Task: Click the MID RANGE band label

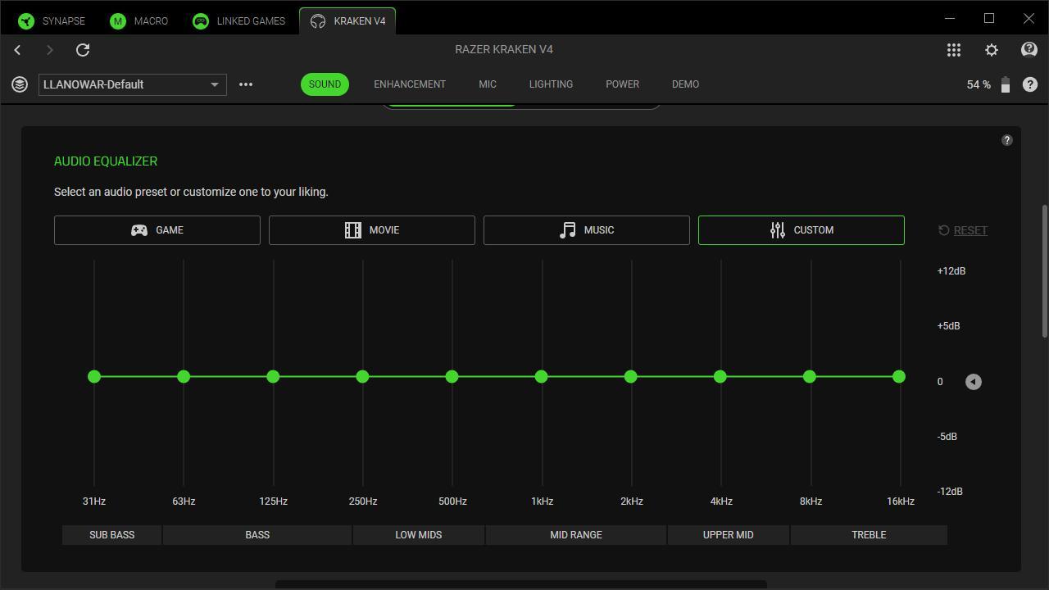Action: [576, 535]
